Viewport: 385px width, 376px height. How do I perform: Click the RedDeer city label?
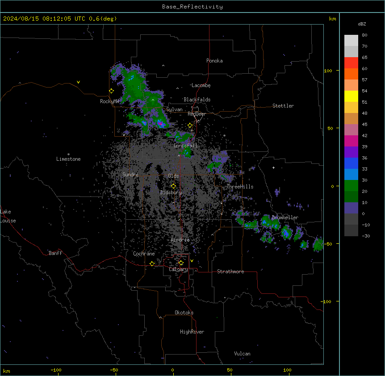197,114
